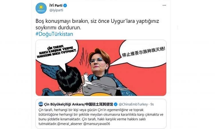The image size is (215, 129).
Task: Open the #DoğuTürkistan hashtag
Action: [54, 34]
